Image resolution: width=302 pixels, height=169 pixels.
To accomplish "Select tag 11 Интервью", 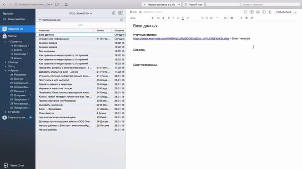I will [20, 46].
